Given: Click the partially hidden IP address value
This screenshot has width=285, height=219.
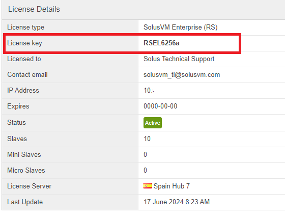Looking at the screenshot, I should [x=149, y=91].
